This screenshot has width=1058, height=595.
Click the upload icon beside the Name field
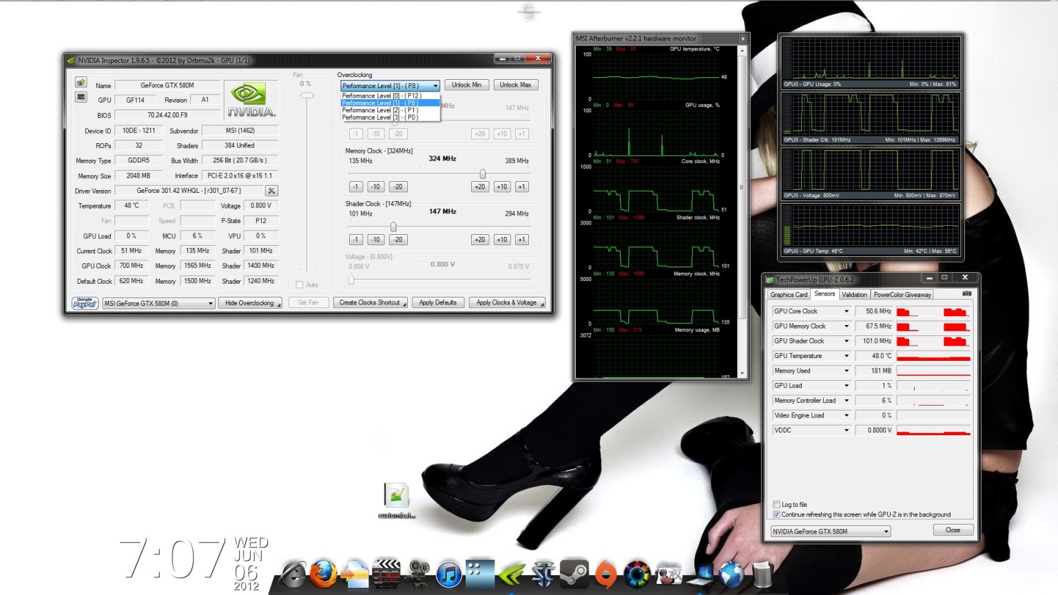[81, 83]
